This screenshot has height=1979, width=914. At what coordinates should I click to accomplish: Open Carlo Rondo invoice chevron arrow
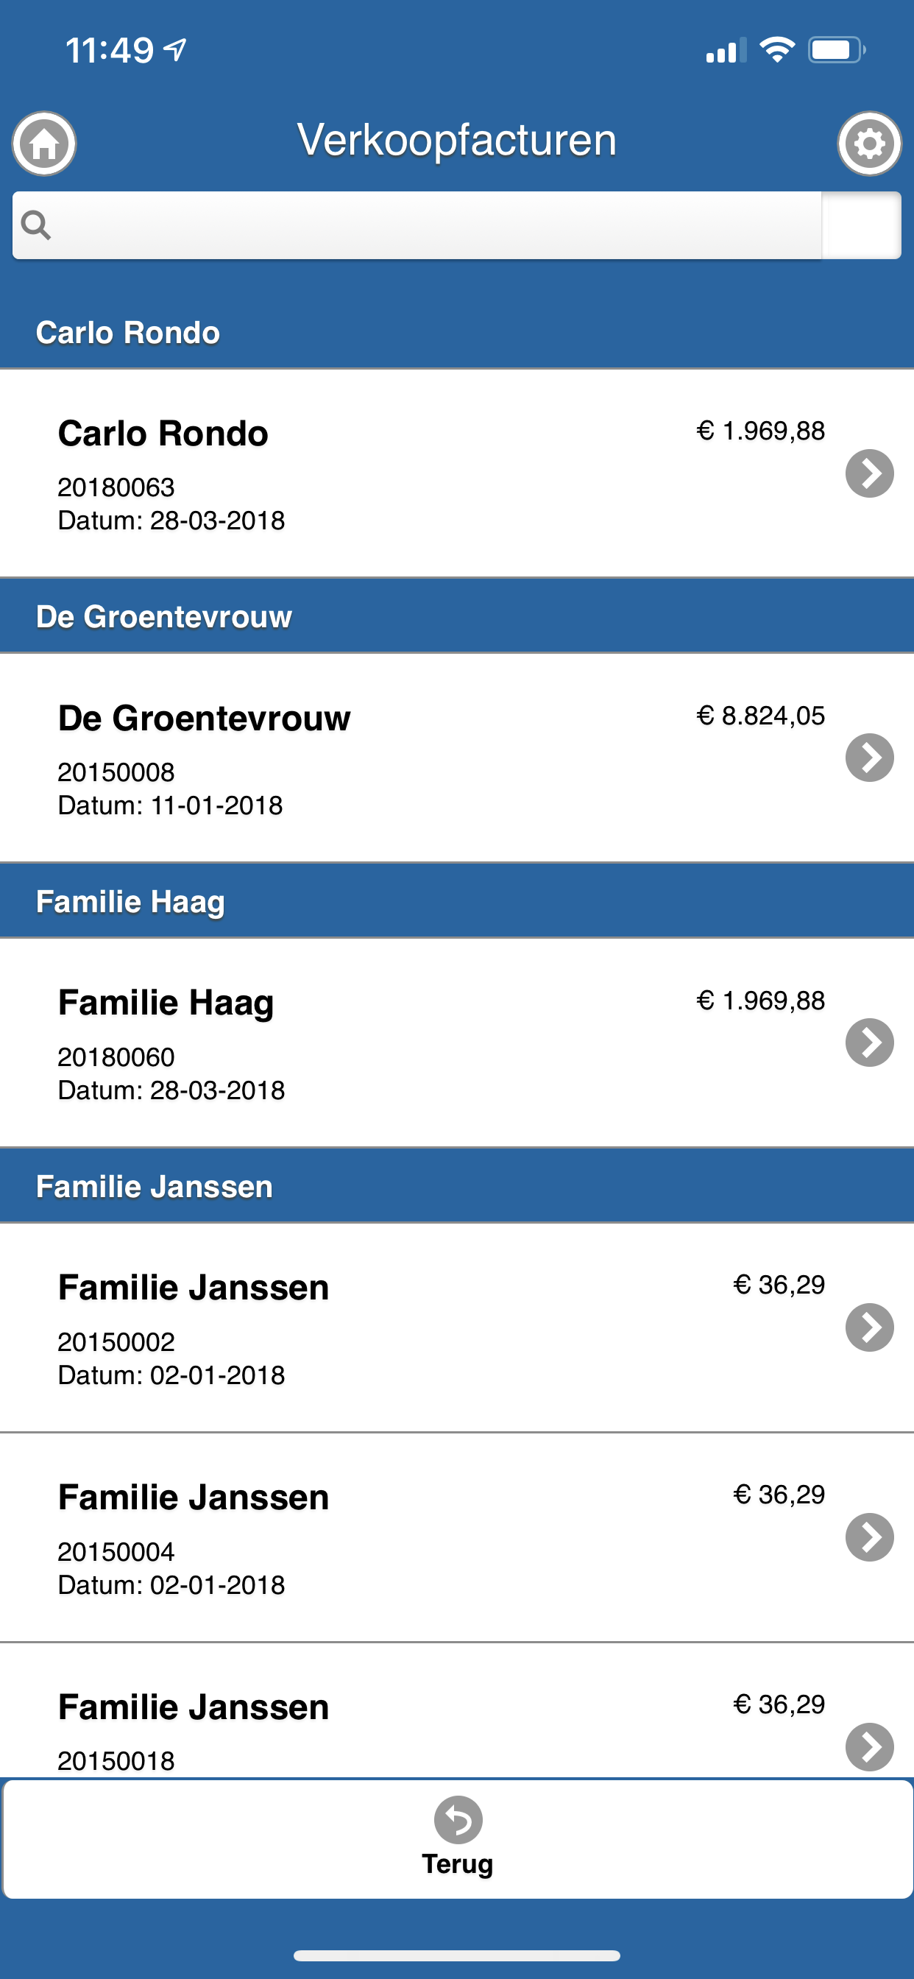868,473
